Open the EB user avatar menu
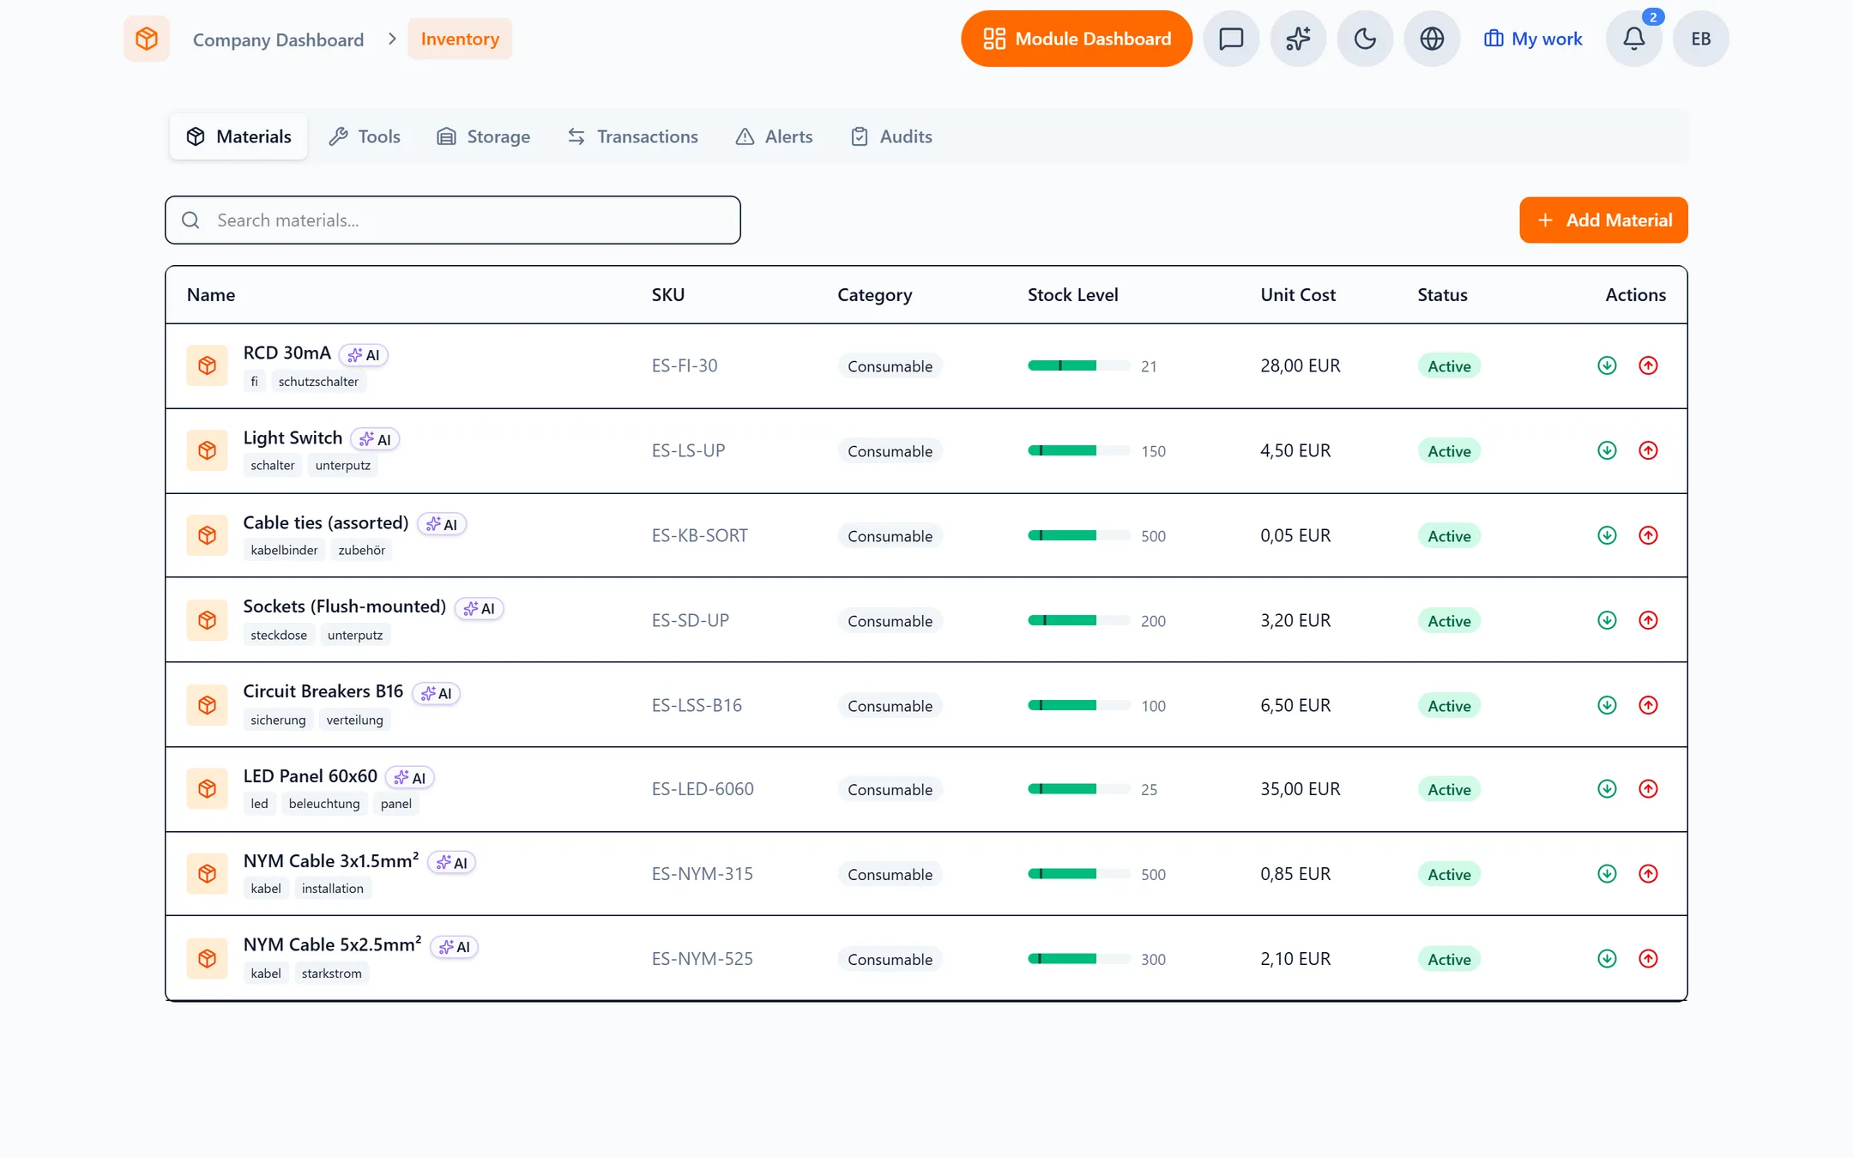The height and width of the screenshot is (1158, 1853). click(1701, 39)
